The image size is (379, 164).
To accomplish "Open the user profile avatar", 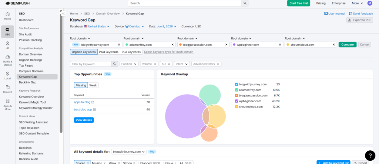I will pos(370,3).
